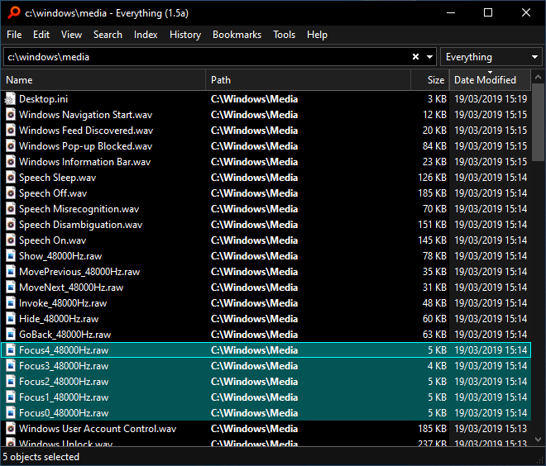Select Windows Navigation Start.wav name
Viewport: 546px width, 466px height.
pyautogui.click(x=86, y=115)
